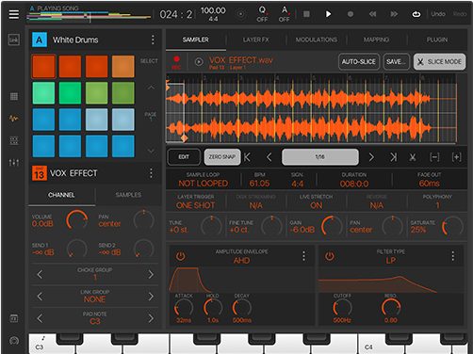Click the scissors cut slice icon
The image size is (473, 354).
413,157
